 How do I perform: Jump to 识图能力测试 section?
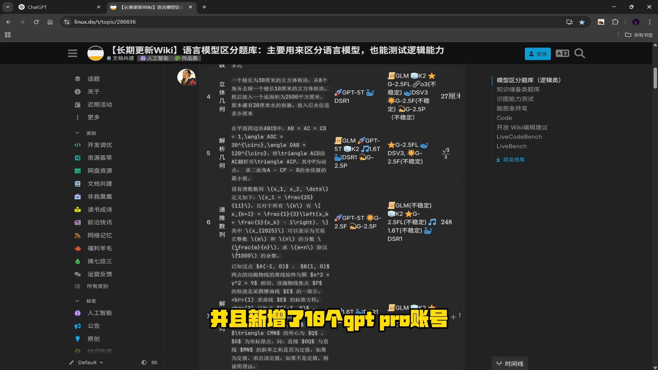[515, 99]
